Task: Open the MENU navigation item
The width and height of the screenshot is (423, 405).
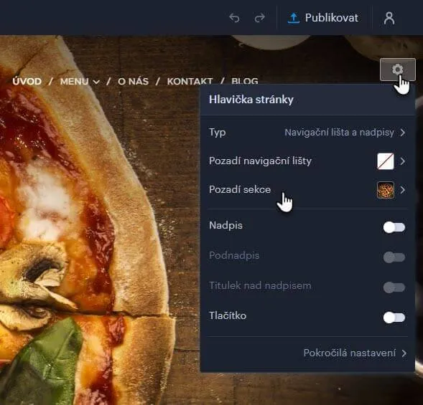Action: pos(75,81)
